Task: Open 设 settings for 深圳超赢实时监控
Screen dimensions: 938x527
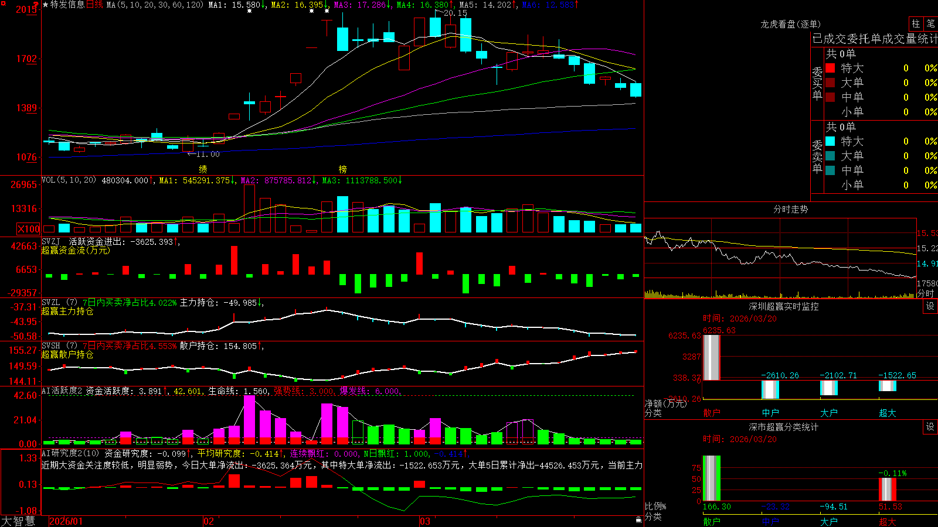Action: [930, 306]
